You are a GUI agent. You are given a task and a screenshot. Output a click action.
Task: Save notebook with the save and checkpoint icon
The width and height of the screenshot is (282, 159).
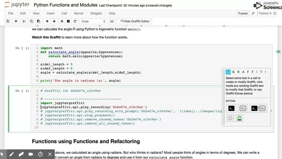coord(8,21)
